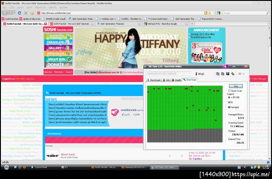Image resolution: width=272 pixels, height=179 pixels.
Task: Click HD Tune's options tool icon
Action: [233, 74]
